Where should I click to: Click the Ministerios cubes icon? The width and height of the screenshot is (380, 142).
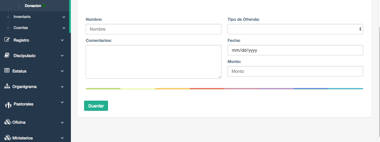point(8,138)
